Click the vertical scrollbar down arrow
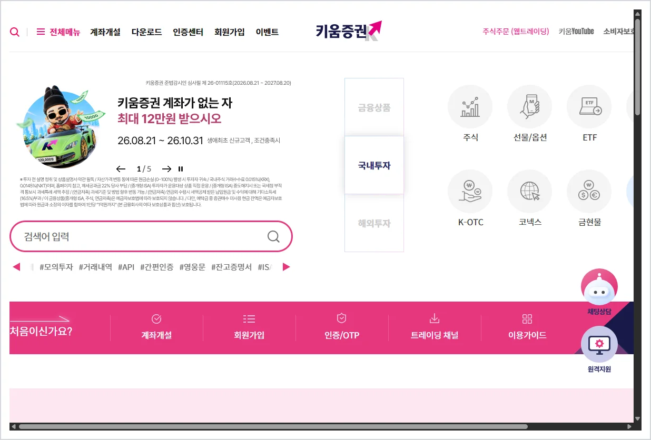The width and height of the screenshot is (651, 440). (x=637, y=418)
